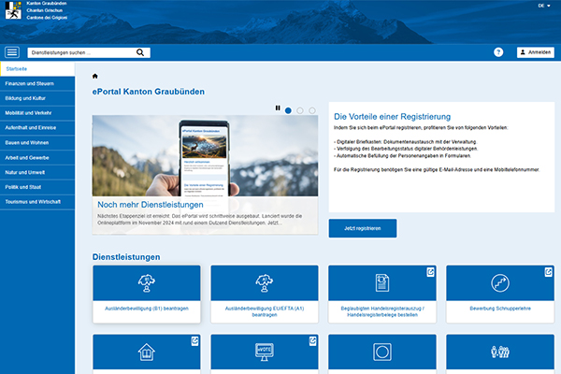561x374 pixels.
Task: Open the DE language dropdown
Action: point(543,6)
